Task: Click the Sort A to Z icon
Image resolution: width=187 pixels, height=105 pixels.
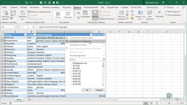Action: 79,13
